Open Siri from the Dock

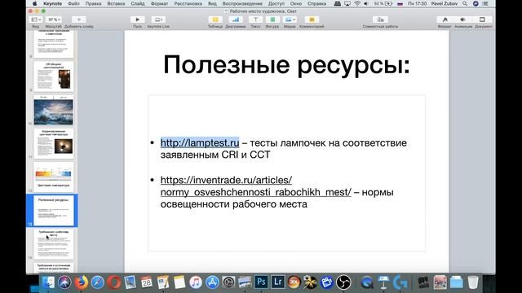64,282
